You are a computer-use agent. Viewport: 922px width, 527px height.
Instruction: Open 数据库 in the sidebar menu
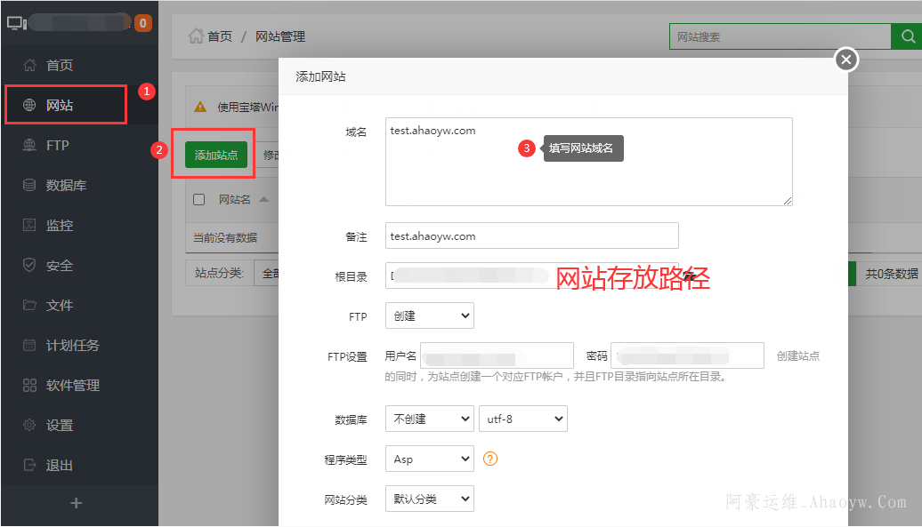66,186
